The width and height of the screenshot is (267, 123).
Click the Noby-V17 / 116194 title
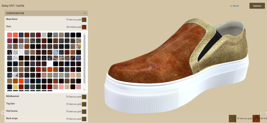13,6
